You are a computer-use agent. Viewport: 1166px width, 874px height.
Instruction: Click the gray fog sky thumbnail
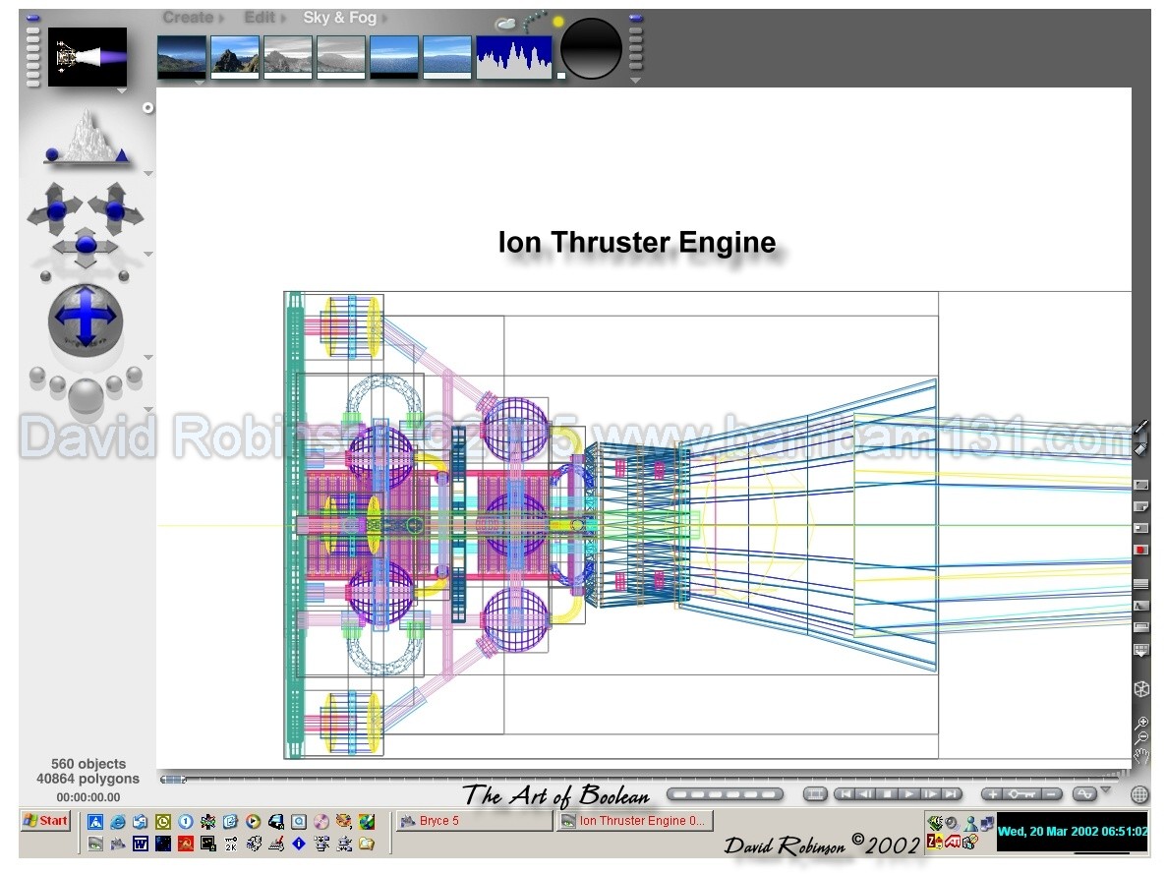click(288, 57)
